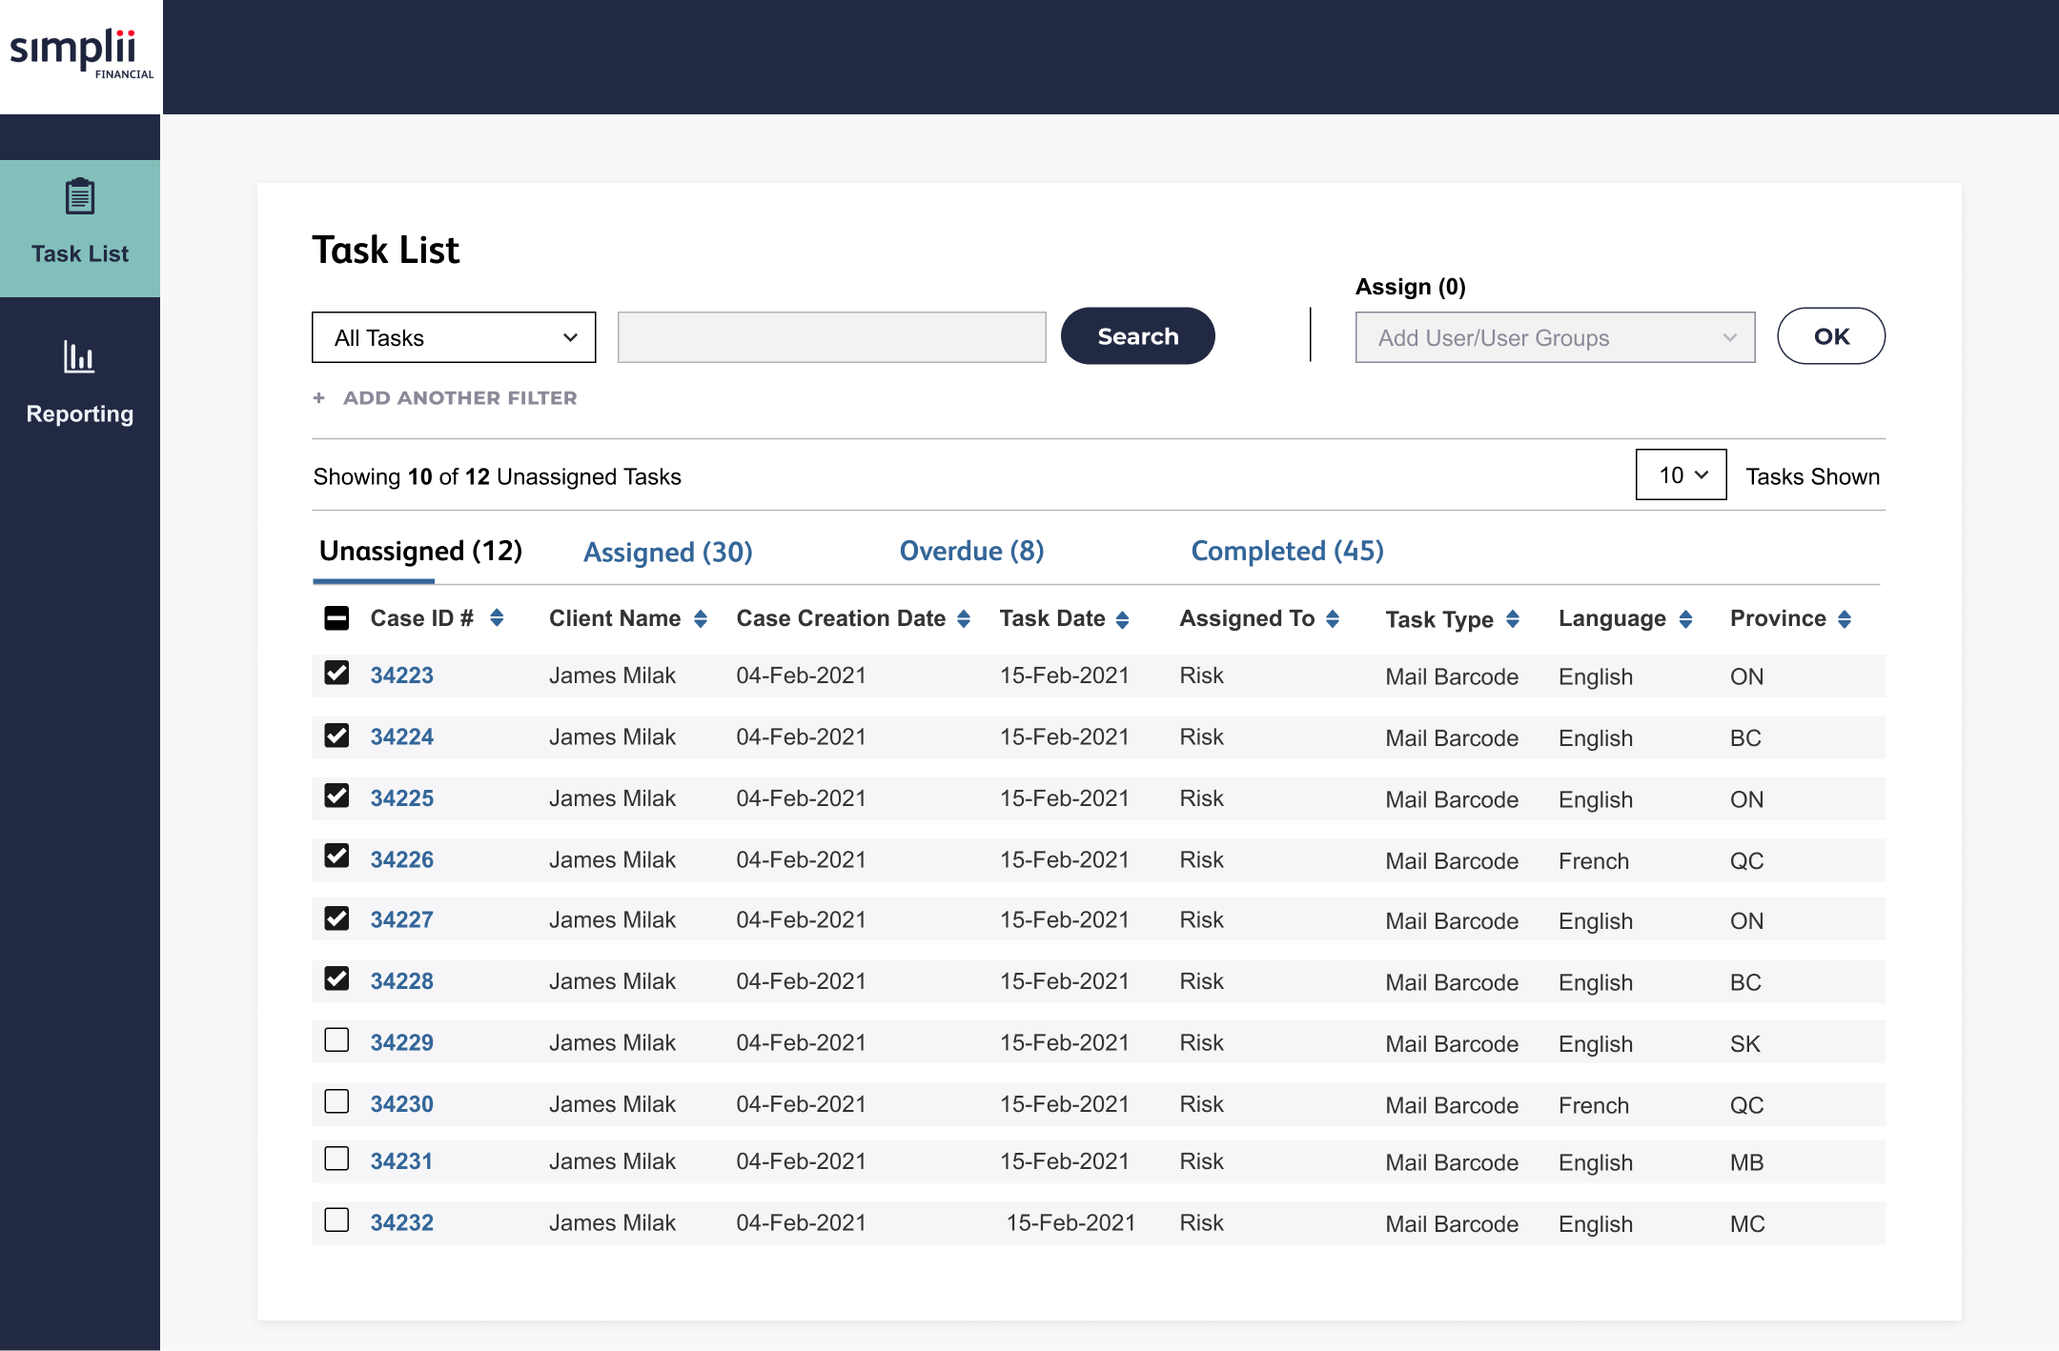Sort by Case Creation Date arrows
Viewport: 2059px width, 1351px height.
point(964,619)
